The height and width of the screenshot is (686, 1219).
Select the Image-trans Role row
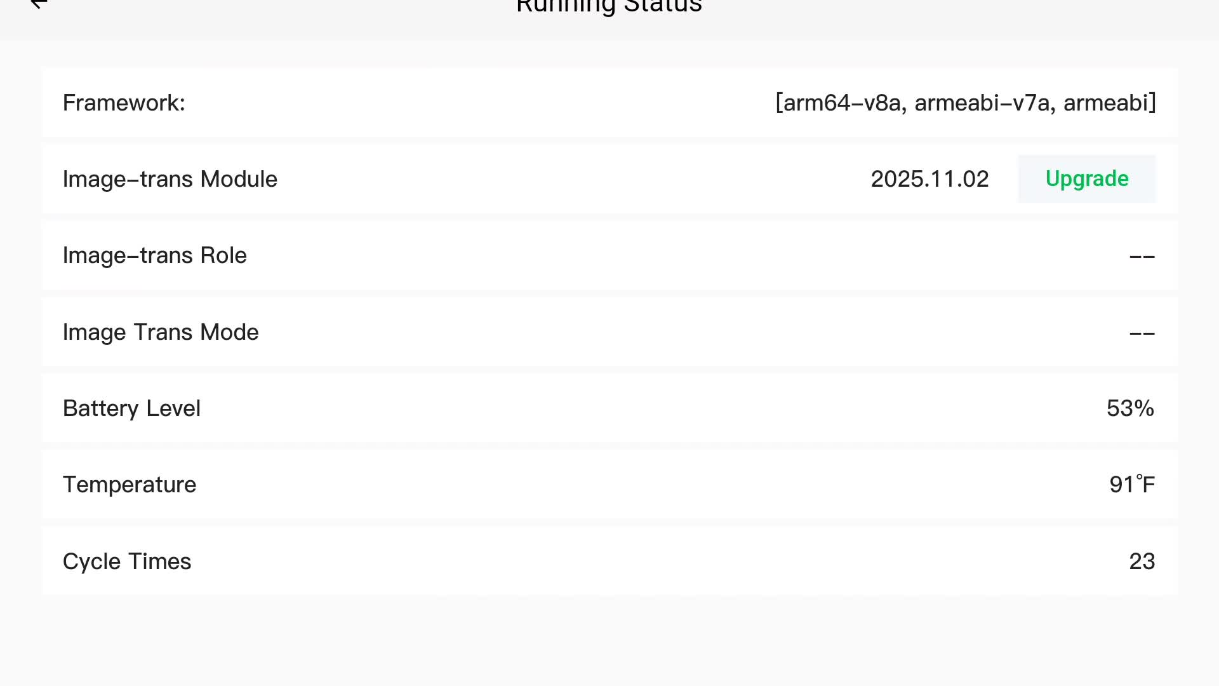click(609, 255)
